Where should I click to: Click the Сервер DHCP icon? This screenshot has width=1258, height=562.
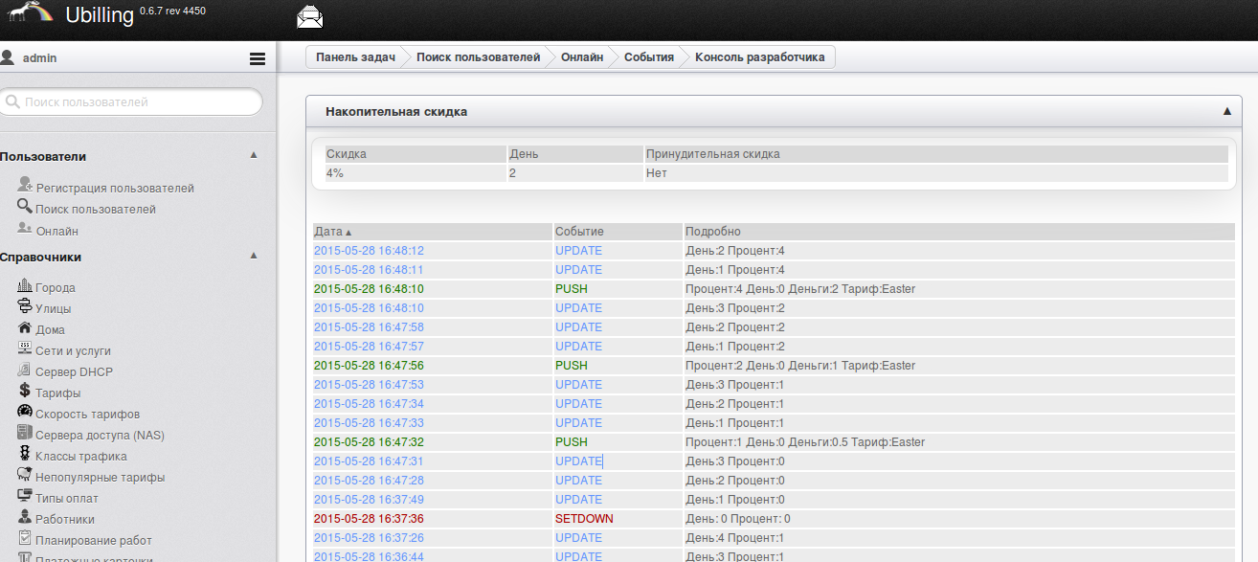[x=25, y=371]
